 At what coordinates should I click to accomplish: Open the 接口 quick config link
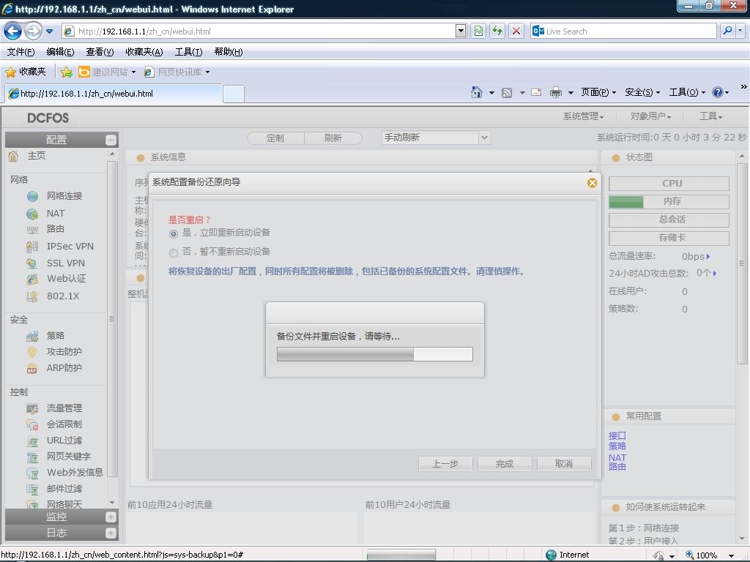pyautogui.click(x=617, y=436)
